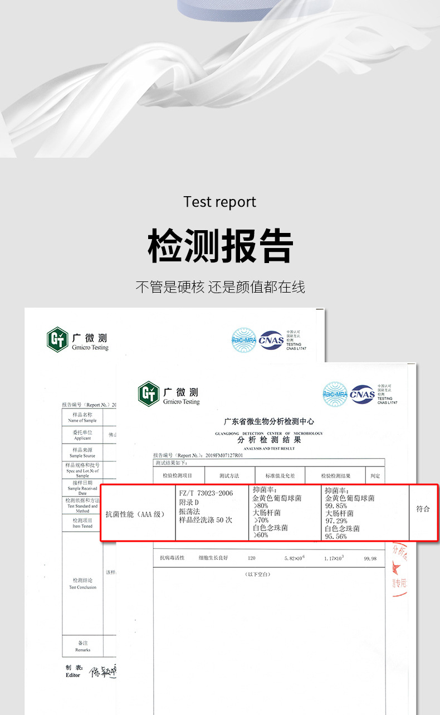Click the '检测结论 Test Conclusion' cell

tap(82, 583)
